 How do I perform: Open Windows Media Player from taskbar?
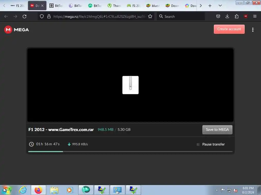point(70,190)
